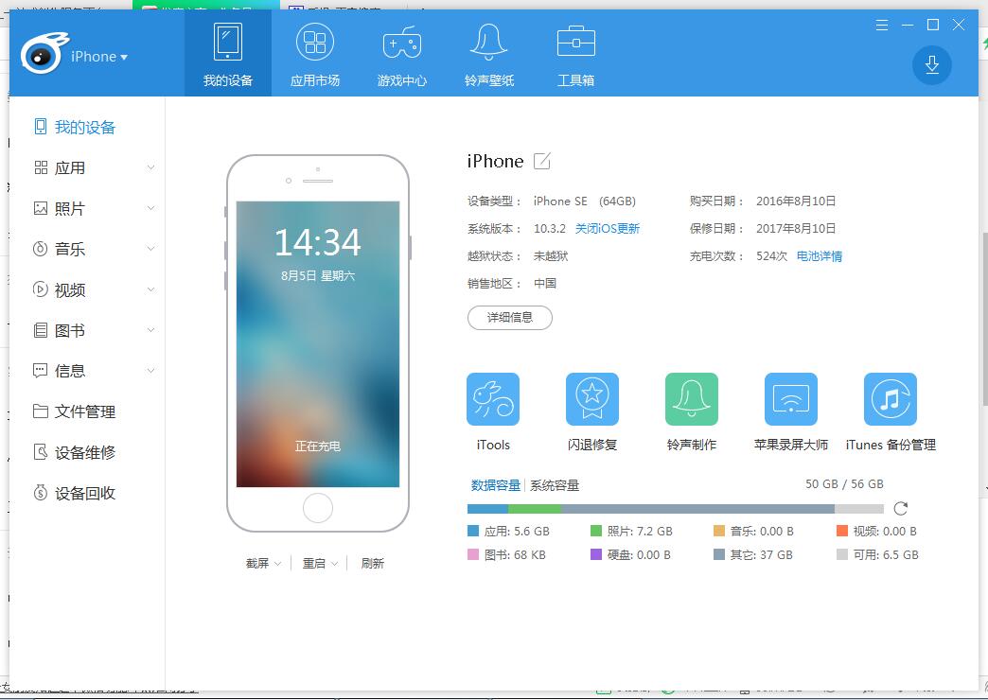This screenshot has width=988, height=700.
Task: Click the pencil icon to rename iPhone
Action: 540,161
